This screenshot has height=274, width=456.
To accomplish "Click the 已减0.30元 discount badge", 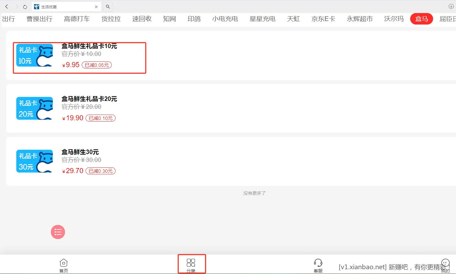I will (101, 171).
